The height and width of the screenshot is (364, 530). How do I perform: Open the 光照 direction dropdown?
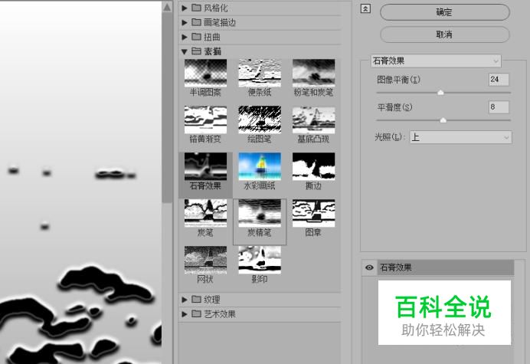tap(461, 138)
